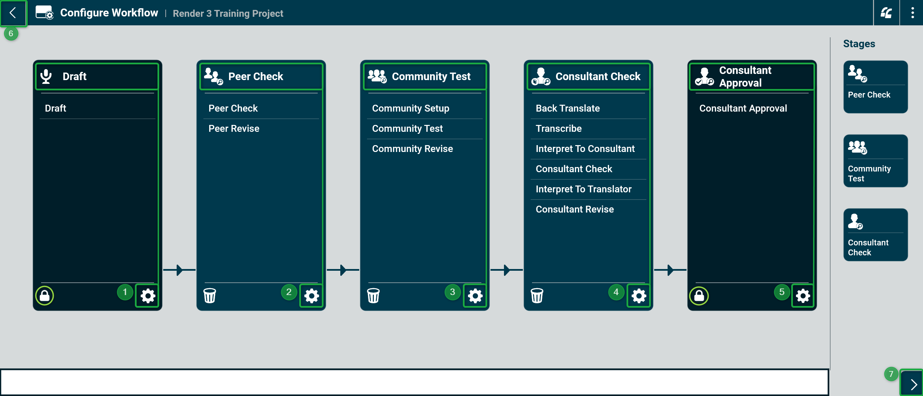Select Community Test tile in Stages panel
Screen dimensions: 923x396
[x=875, y=161]
